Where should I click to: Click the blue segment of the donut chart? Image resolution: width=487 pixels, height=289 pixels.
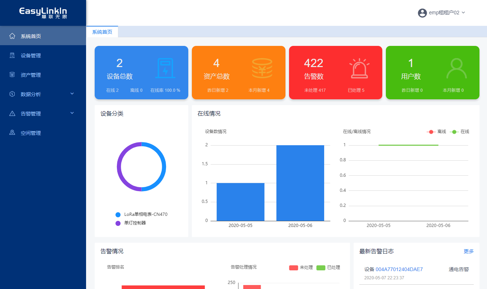coord(164,167)
